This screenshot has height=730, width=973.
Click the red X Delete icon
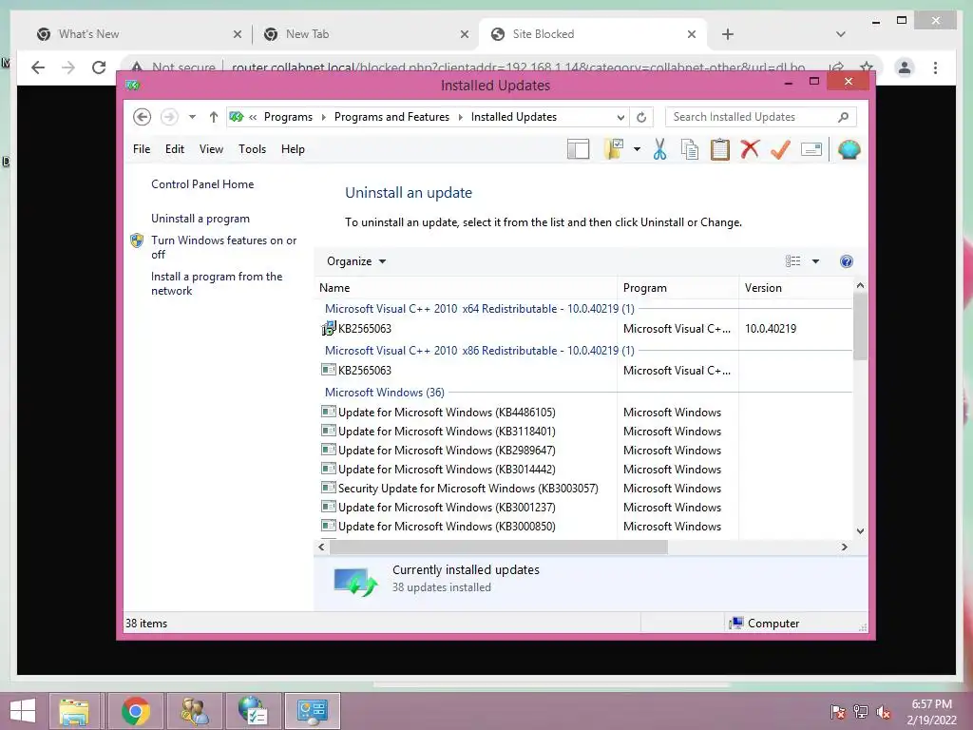click(x=750, y=149)
